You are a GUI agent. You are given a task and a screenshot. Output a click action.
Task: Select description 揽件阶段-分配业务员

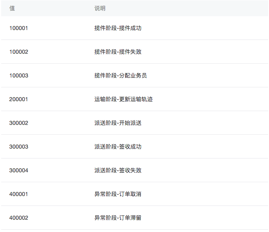click(121, 75)
